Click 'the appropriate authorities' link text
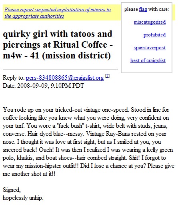Screen dimensions: 178x205 pos(34,16)
